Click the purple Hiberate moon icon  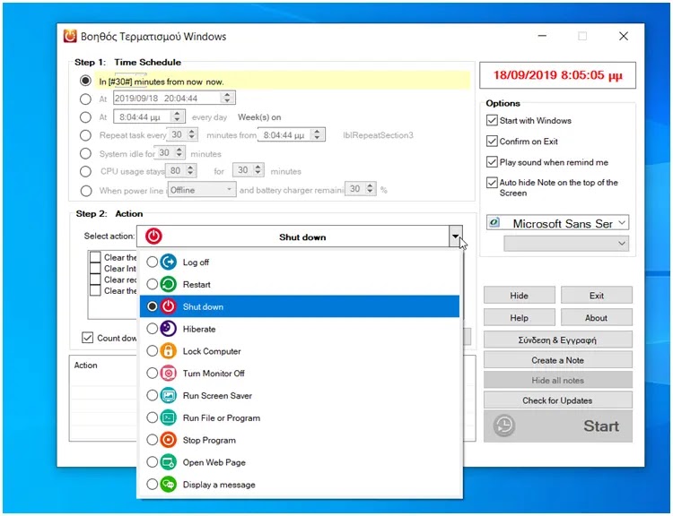[x=169, y=329]
